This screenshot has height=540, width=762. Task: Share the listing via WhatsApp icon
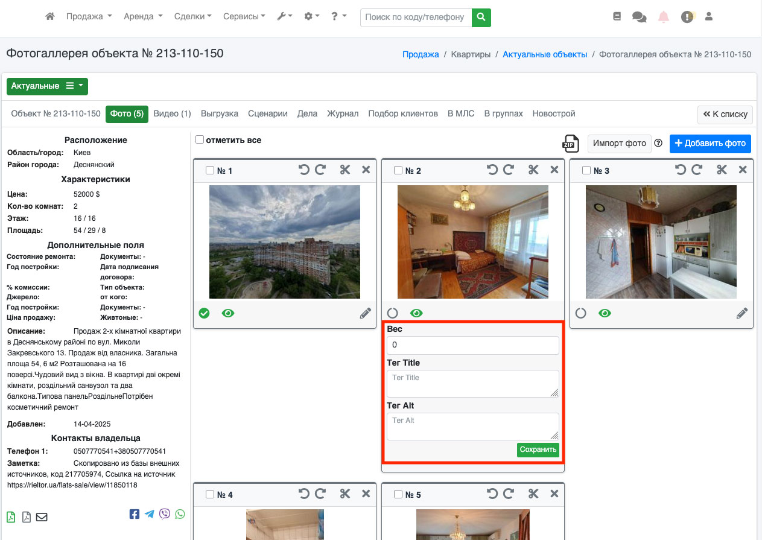[x=180, y=514]
